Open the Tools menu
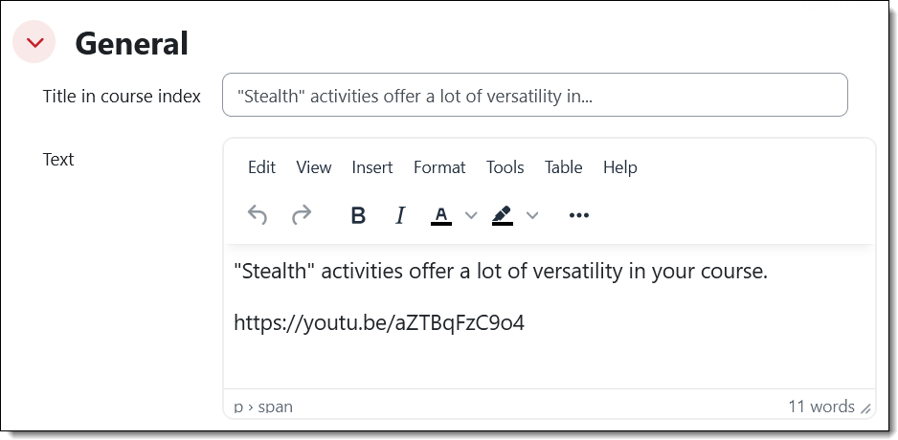 click(505, 167)
